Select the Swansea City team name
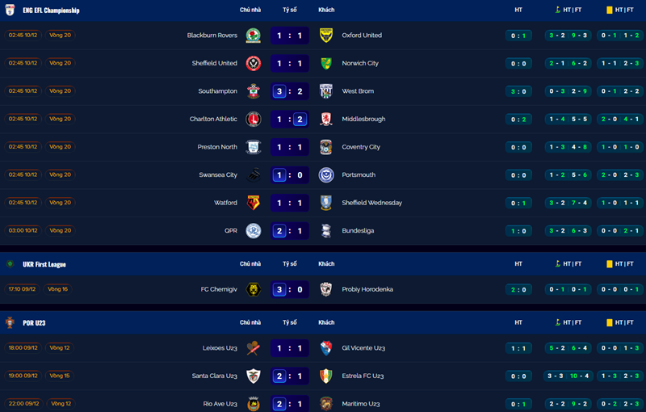Screen dimensions: 646x412 coord(218,174)
